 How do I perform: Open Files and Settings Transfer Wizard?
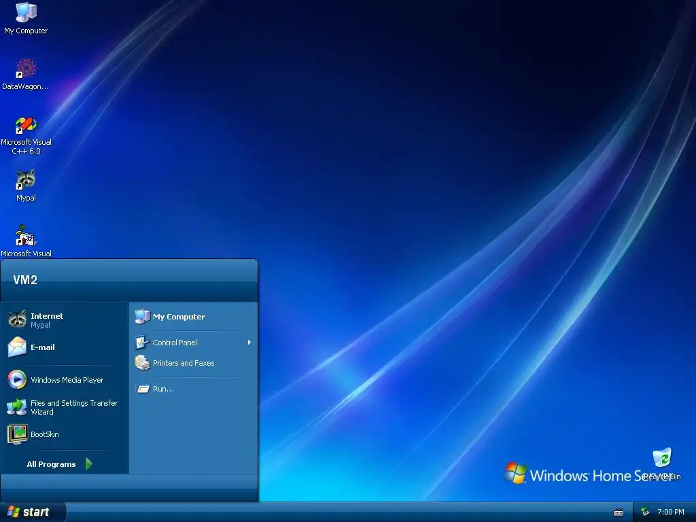[x=65, y=407]
